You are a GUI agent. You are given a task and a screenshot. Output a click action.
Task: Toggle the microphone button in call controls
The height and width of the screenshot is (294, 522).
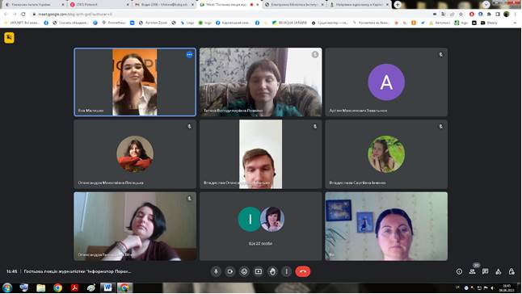click(216, 271)
